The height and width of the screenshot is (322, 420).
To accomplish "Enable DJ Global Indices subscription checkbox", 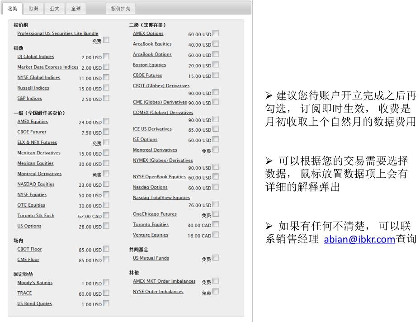I will (x=106, y=56).
